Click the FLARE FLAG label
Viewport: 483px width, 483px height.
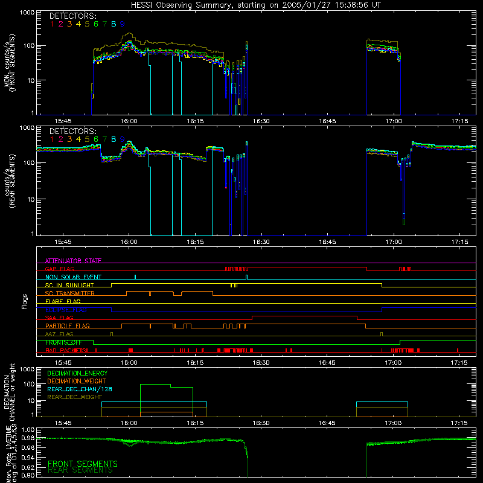click(63, 301)
